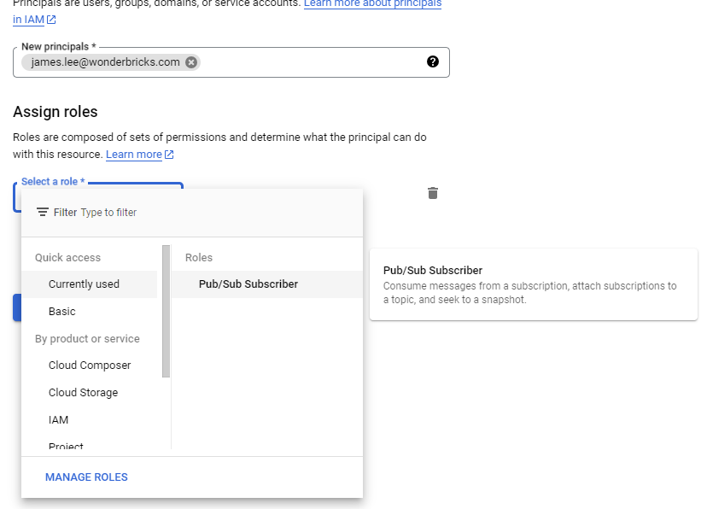
Task: Delete the role using the trash icon
Action: (x=432, y=193)
